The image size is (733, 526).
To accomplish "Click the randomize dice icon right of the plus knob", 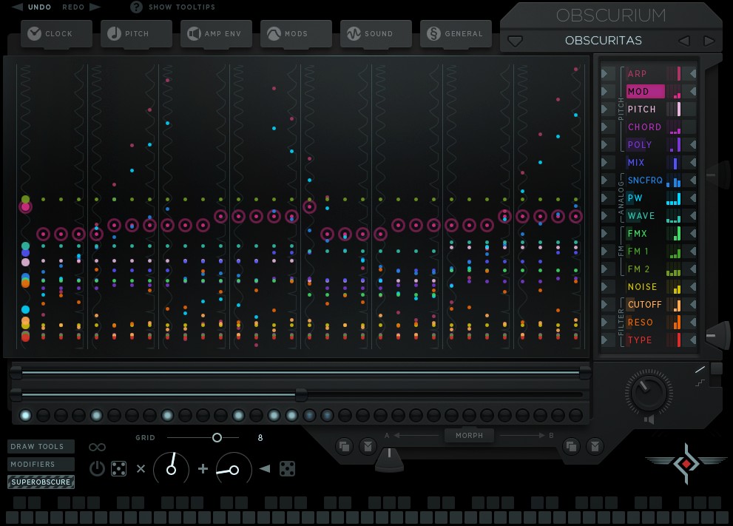I will click(x=288, y=468).
